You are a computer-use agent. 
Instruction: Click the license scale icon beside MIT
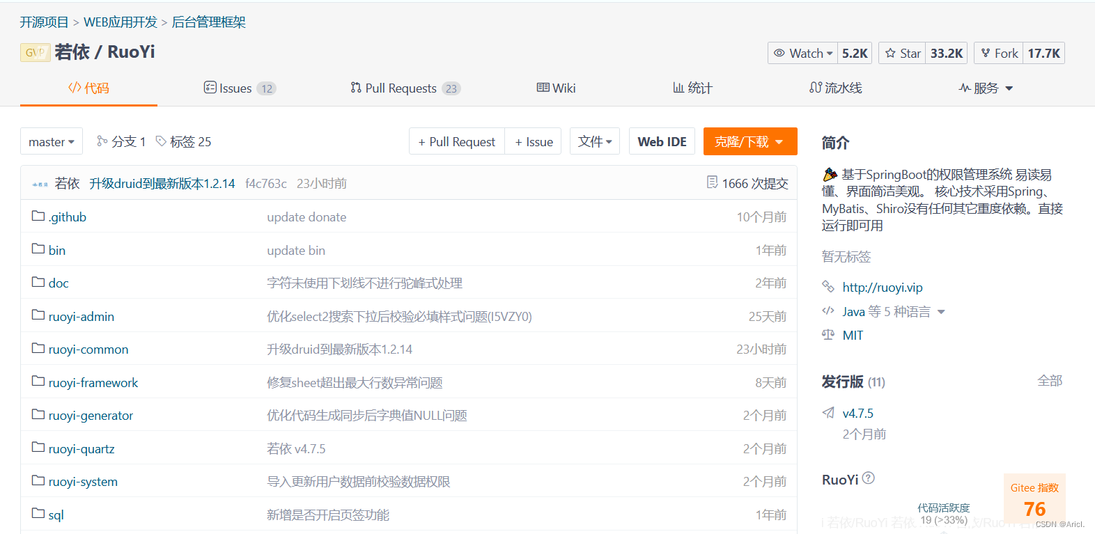click(x=828, y=334)
